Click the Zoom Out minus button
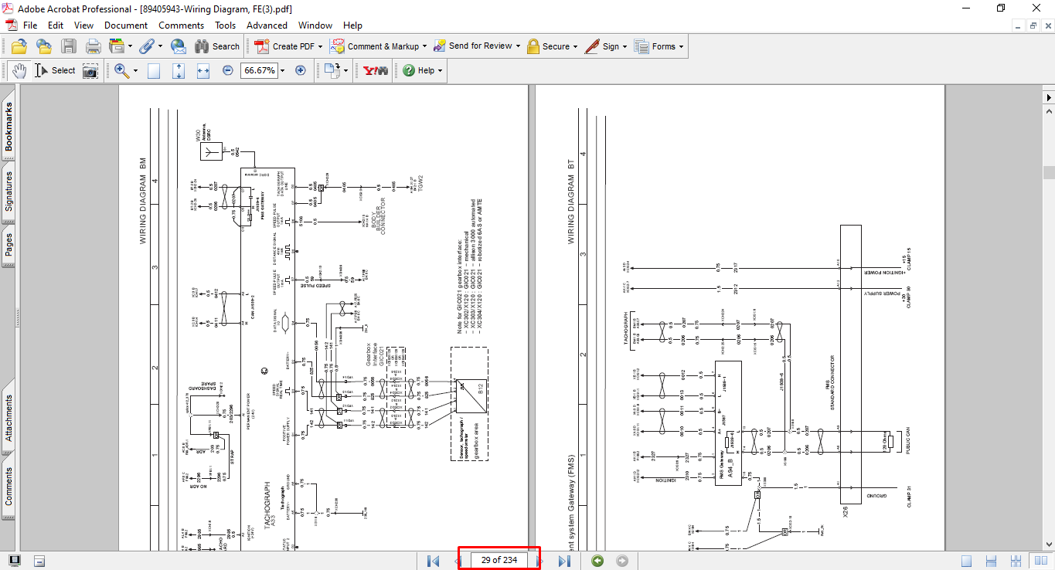1055x570 pixels. 227,70
